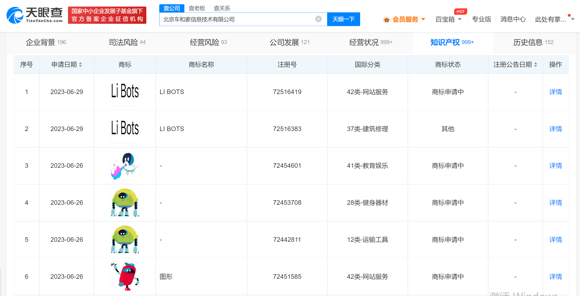Click the 商标名称 column header
The image size is (580, 296).
201,65
